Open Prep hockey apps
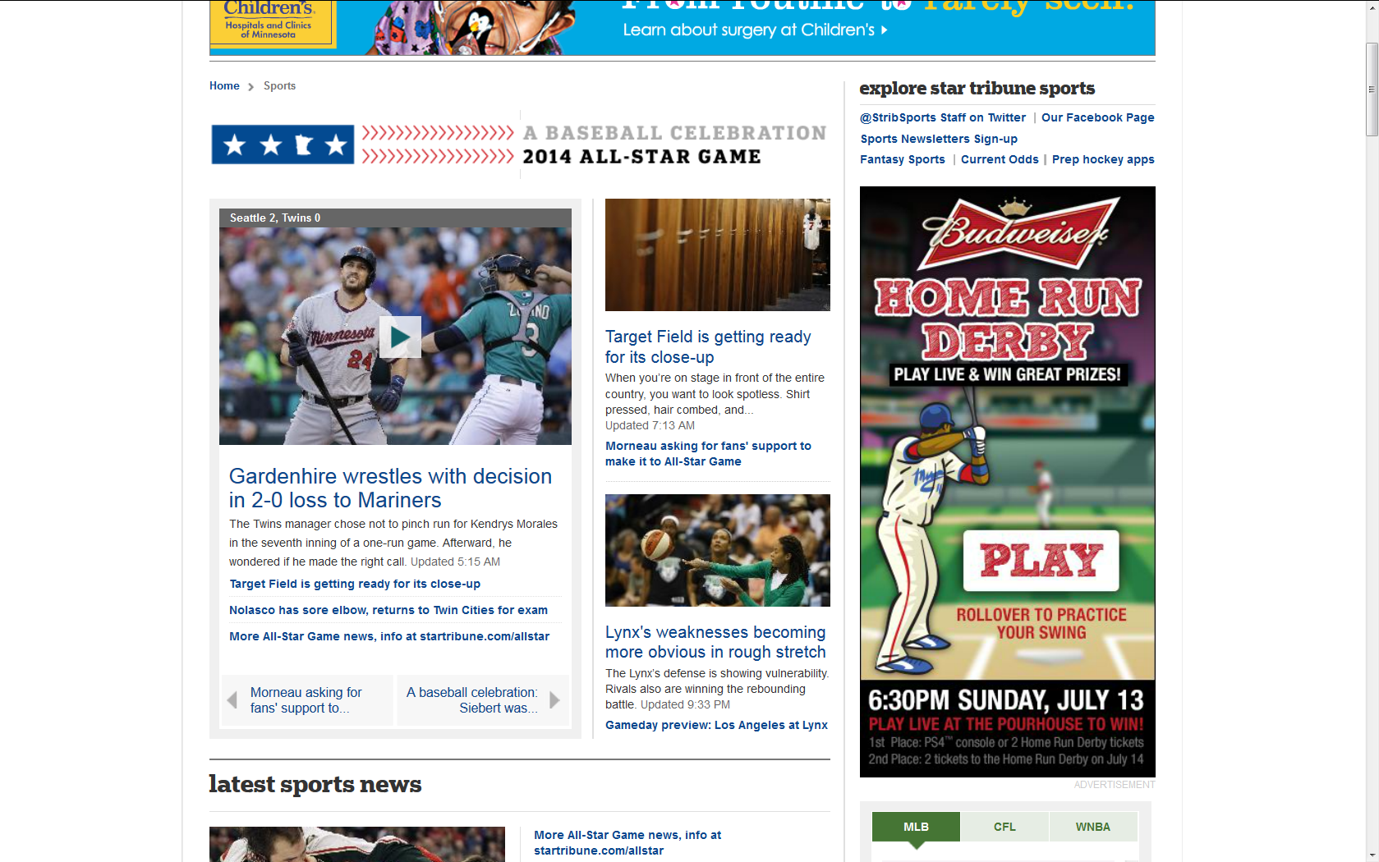Viewport: 1379px width, 862px height. (1103, 159)
